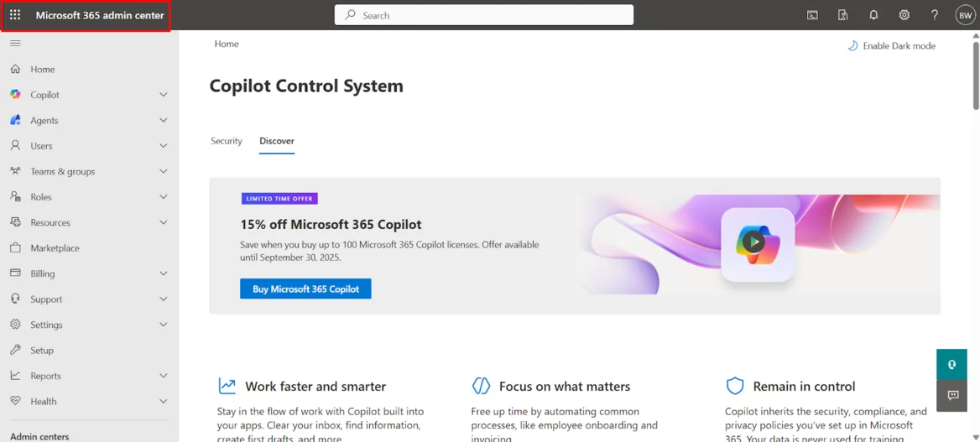Switch to the Security tab
Screen dimensions: 980x442
point(227,141)
